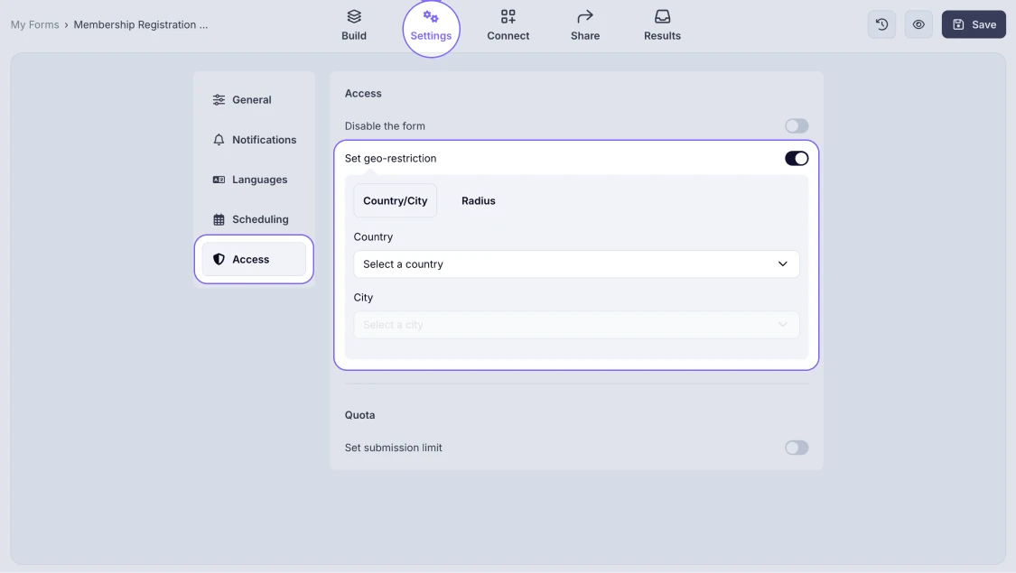Screen dimensions: 1016x573
Task: Click the Save button
Action: tap(974, 24)
